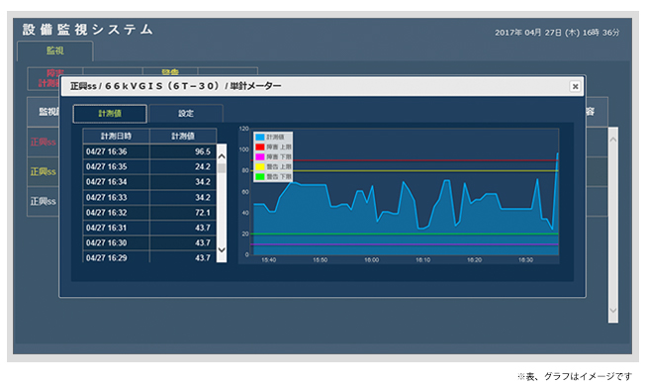Select row 04/27 16:36
Viewport: 646px width, 386px height.
[x=149, y=151]
